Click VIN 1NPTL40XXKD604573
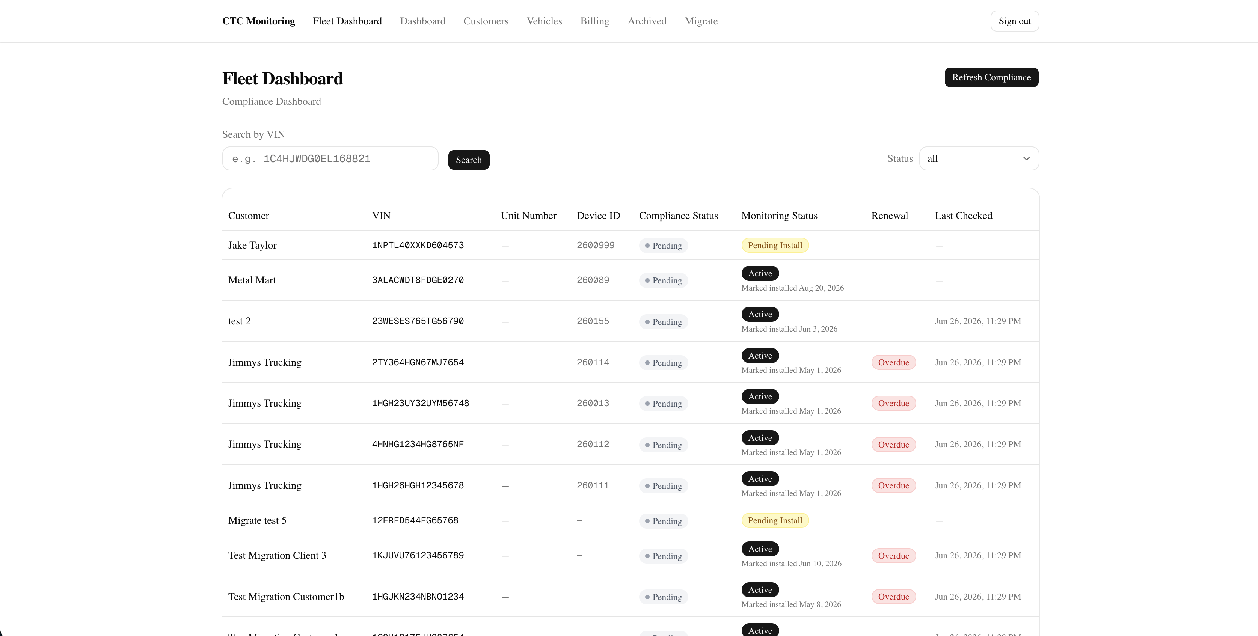 click(x=418, y=245)
